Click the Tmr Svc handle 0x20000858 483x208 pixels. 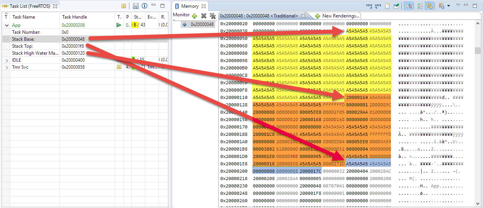tap(73, 67)
